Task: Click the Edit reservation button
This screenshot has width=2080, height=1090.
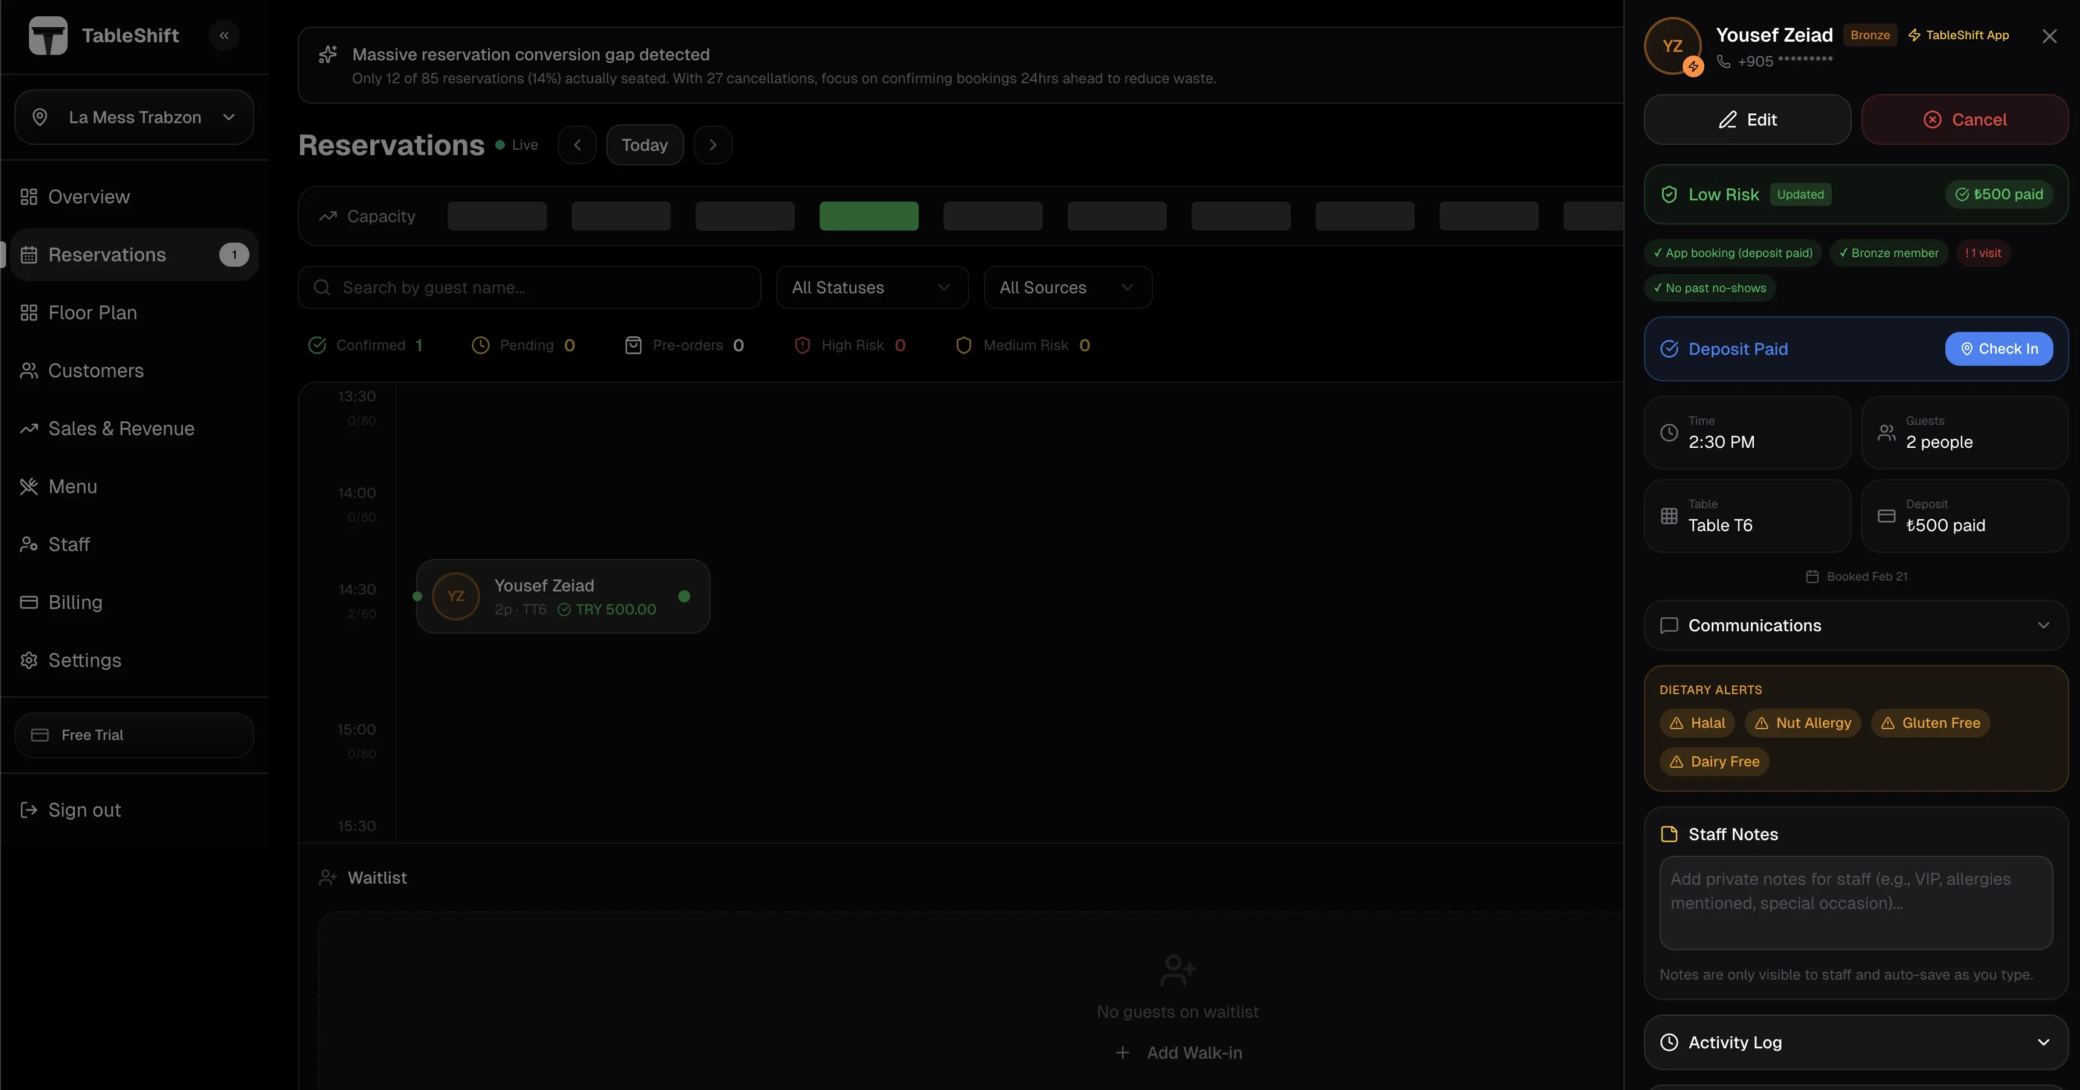Action: (x=1747, y=120)
